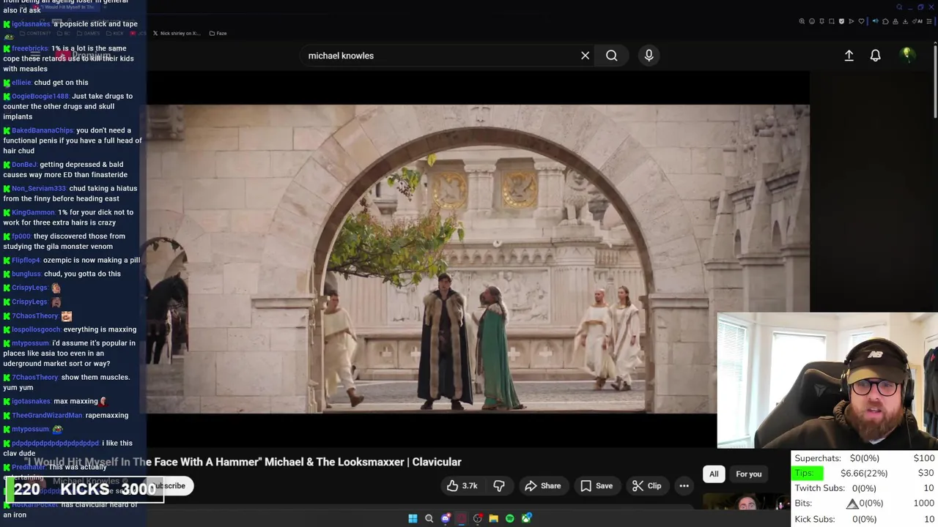This screenshot has height=527, width=938.
Task: Click chat username 'BakedBananaChips'
Action: click(x=43, y=130)
